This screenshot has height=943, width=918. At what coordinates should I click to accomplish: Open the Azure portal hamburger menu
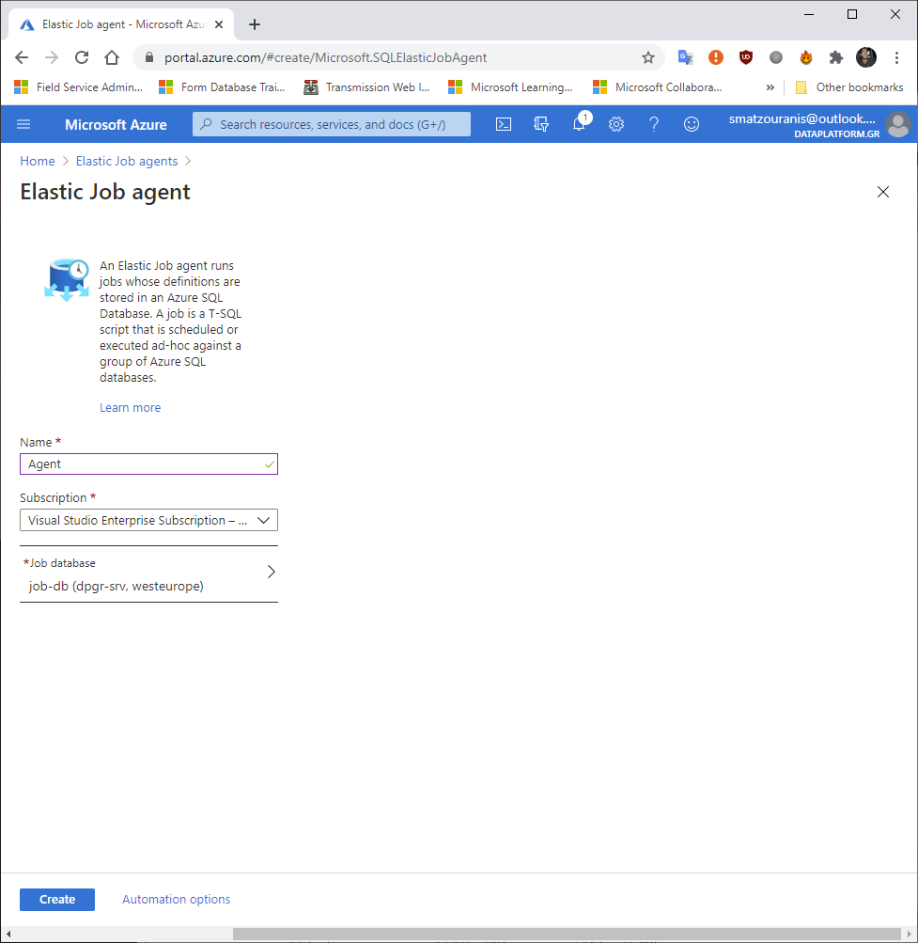pos(23,124)
